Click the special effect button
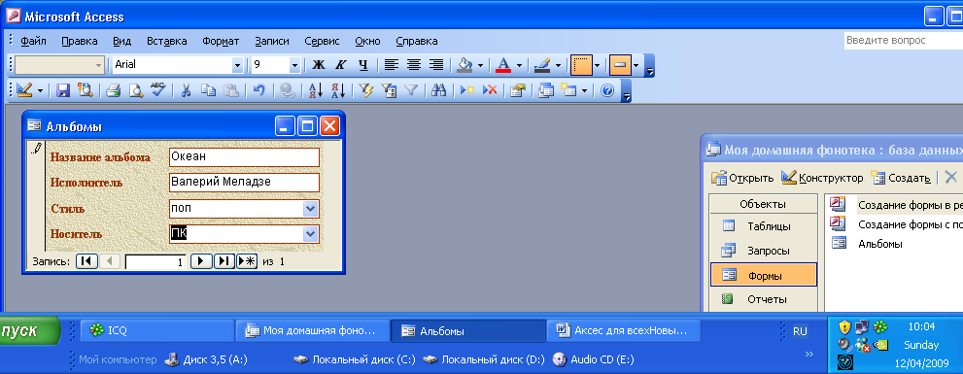Screen dimensions: 963x374 point(620,64)
